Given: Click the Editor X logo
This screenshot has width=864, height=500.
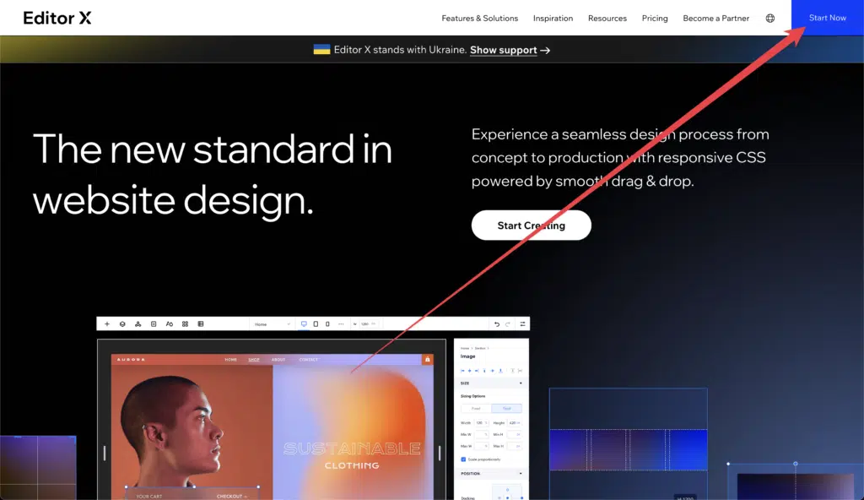Looking at the screenshot, I should [57, 19].
